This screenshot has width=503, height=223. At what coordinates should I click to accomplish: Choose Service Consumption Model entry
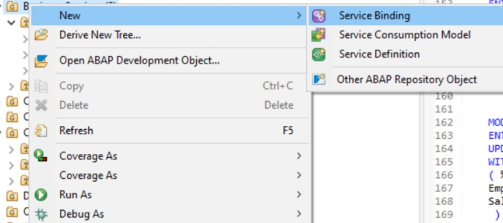(x=405, y=35)
